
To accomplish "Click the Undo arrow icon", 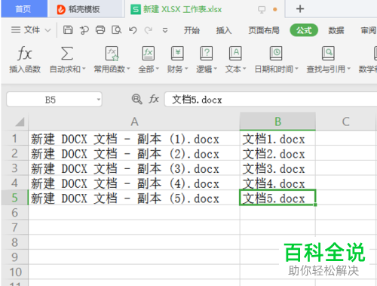I will coord(133,30).
